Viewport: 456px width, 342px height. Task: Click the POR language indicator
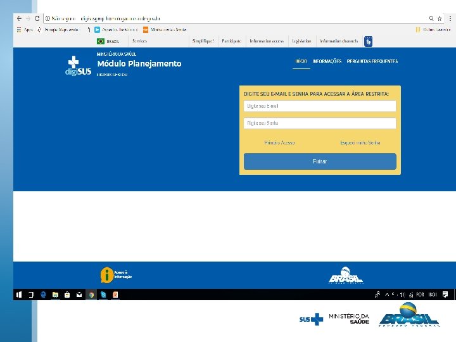[421, 294]
